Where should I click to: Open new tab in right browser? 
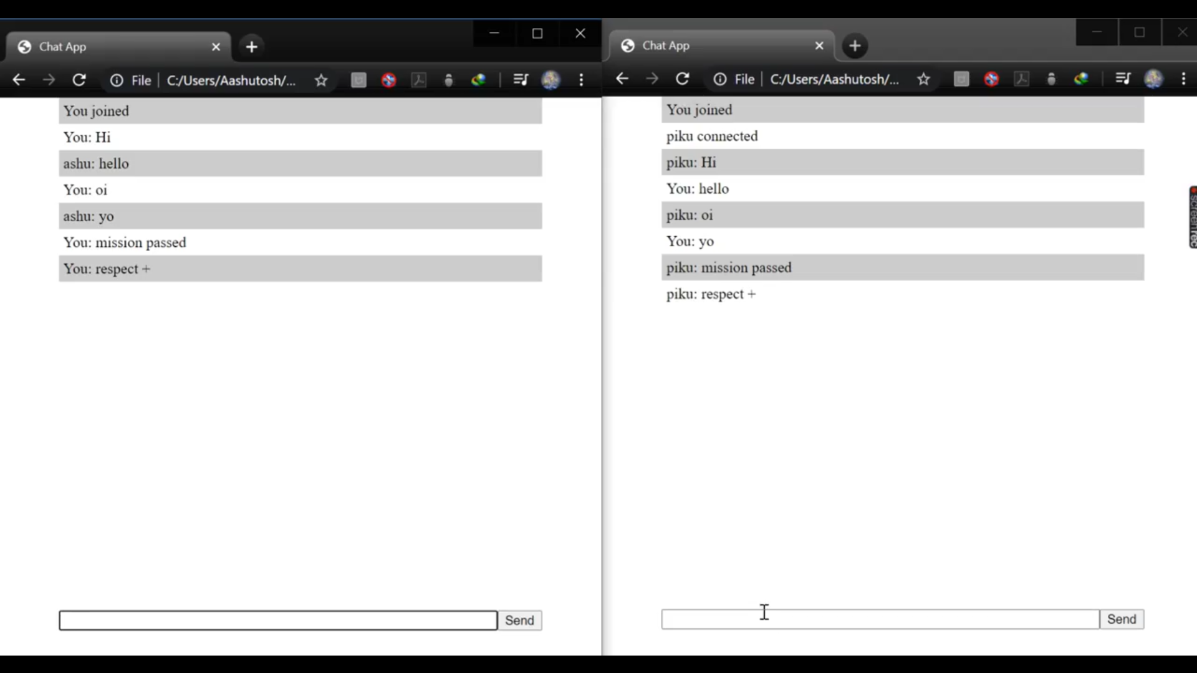(855, 45)
